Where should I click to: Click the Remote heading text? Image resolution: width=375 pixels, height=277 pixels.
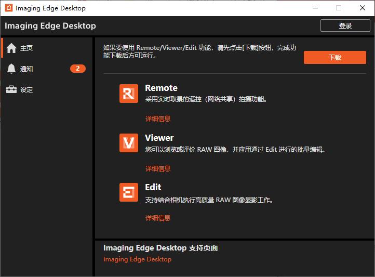coord(161,88)
